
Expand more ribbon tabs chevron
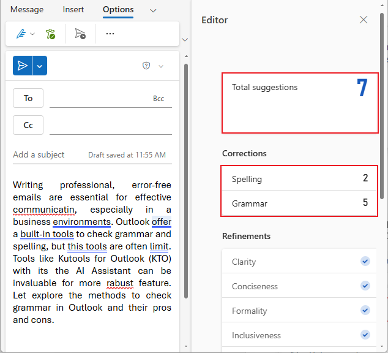[153, 10]
